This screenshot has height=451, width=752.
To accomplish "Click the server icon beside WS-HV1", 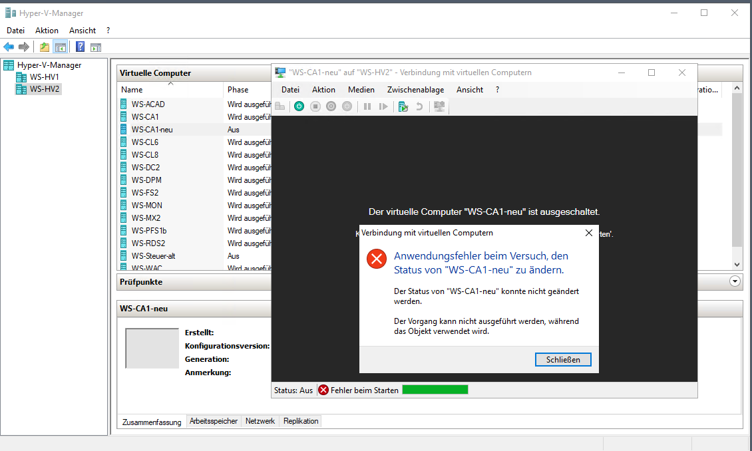I will [x=21, y=77].
